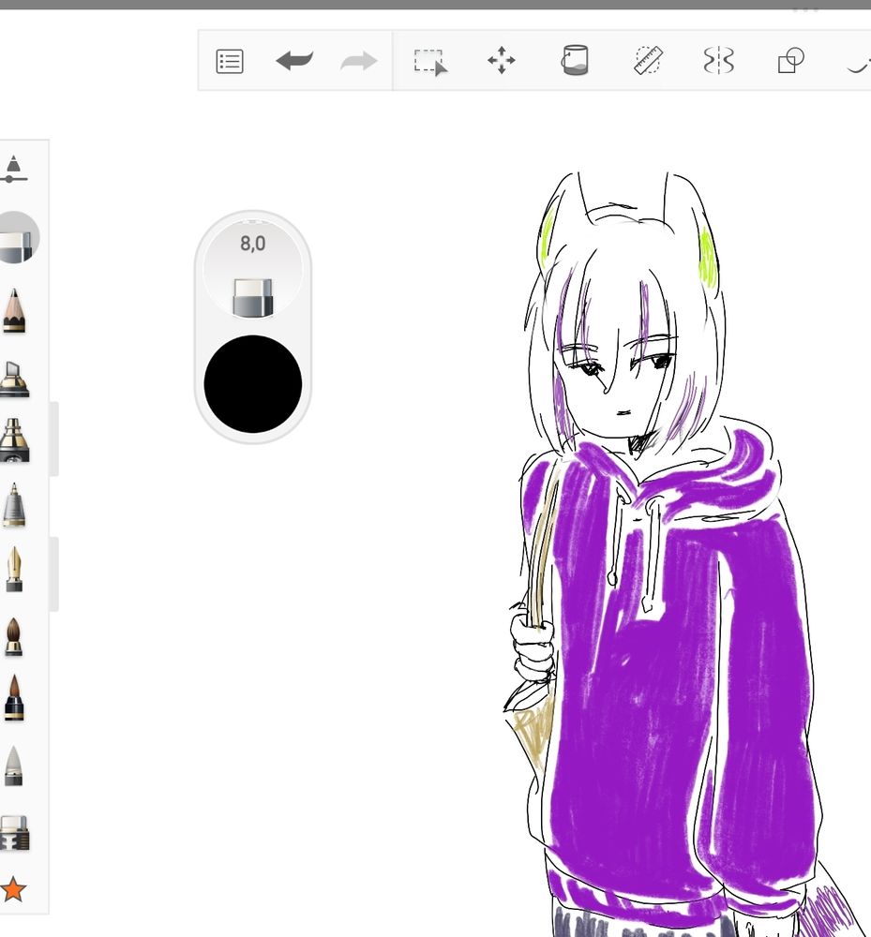
Task: Choose the Fountain pen nib brush
Action: 14,570
